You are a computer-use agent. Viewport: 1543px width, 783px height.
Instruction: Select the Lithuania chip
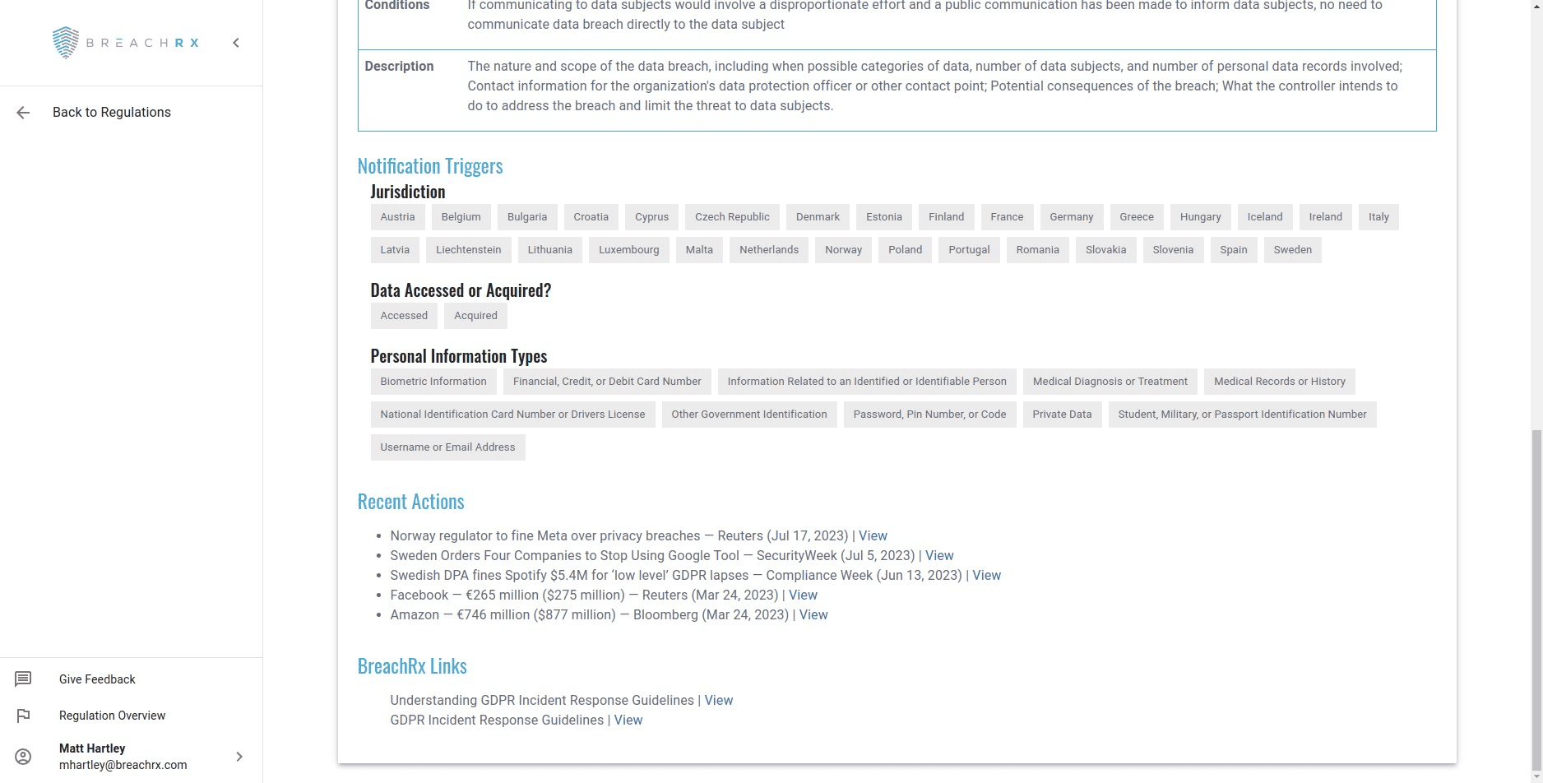click(x=549, y=250)
